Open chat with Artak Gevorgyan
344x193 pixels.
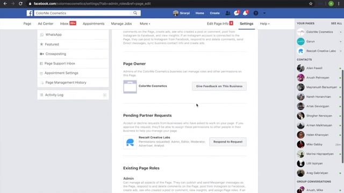pos(319,106)
